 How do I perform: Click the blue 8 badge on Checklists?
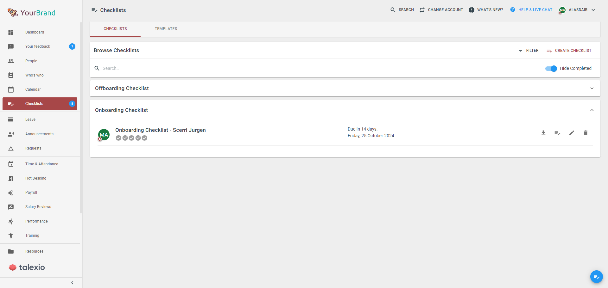(x=72, y=104)
